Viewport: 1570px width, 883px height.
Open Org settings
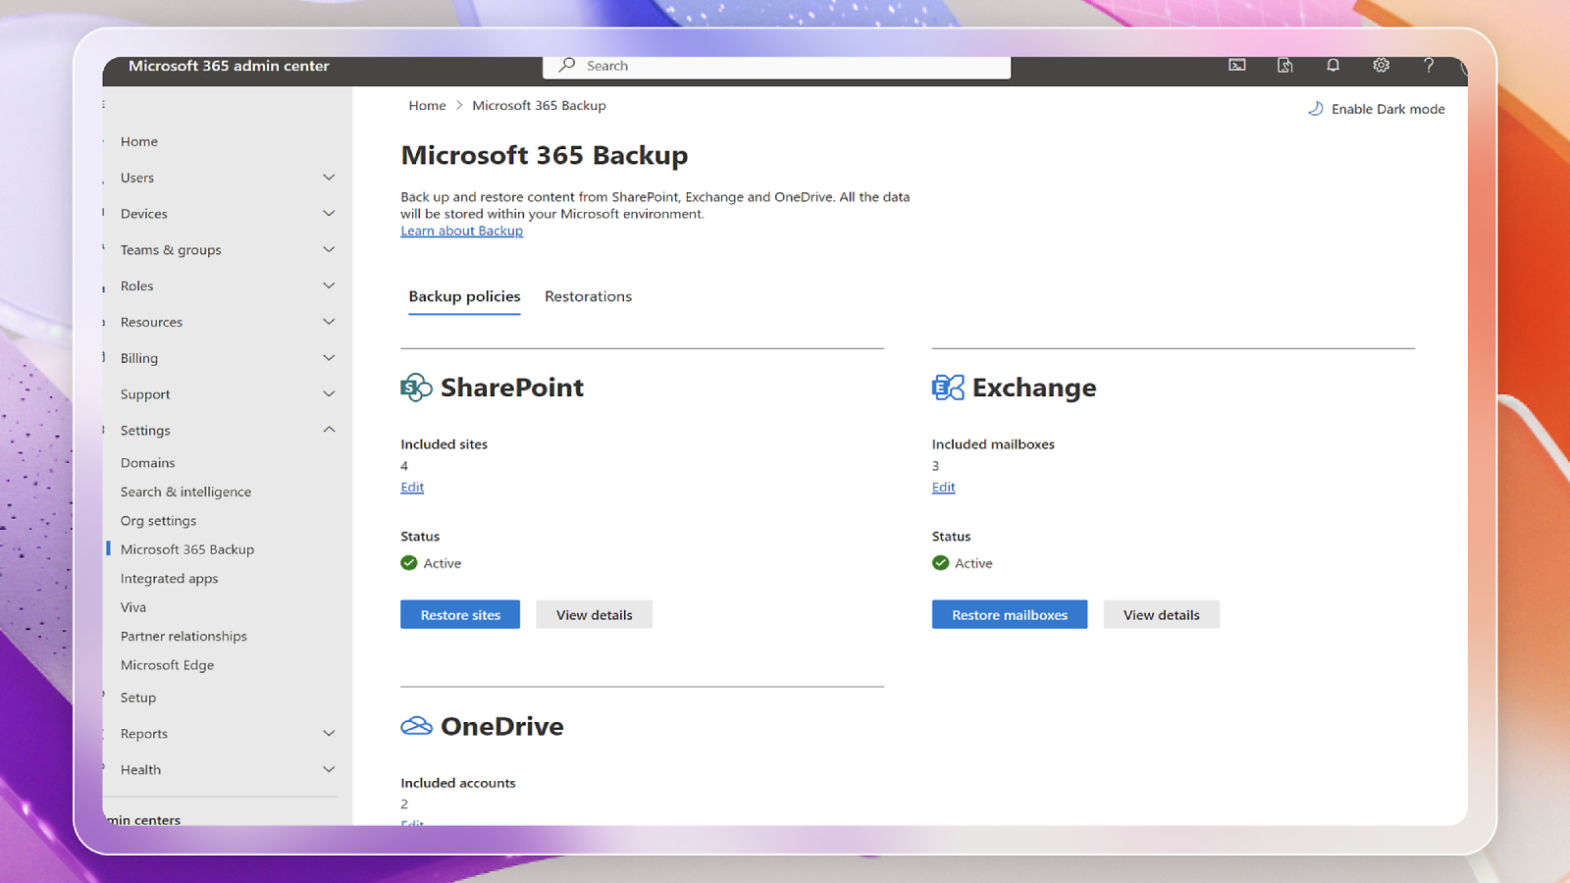158,521
